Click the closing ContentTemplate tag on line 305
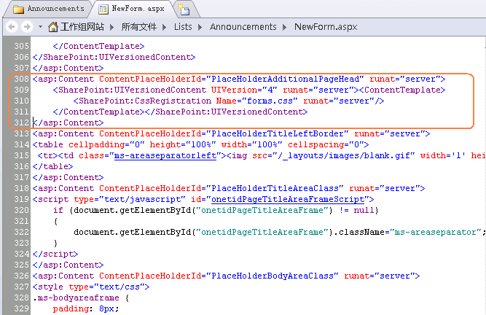Screen dimensions: 486x315 98,46
